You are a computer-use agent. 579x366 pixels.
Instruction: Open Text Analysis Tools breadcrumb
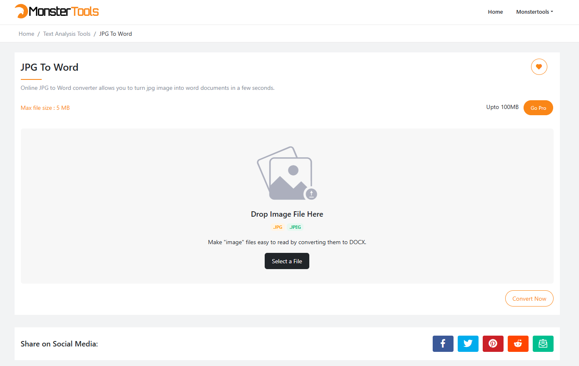point(67,34)
